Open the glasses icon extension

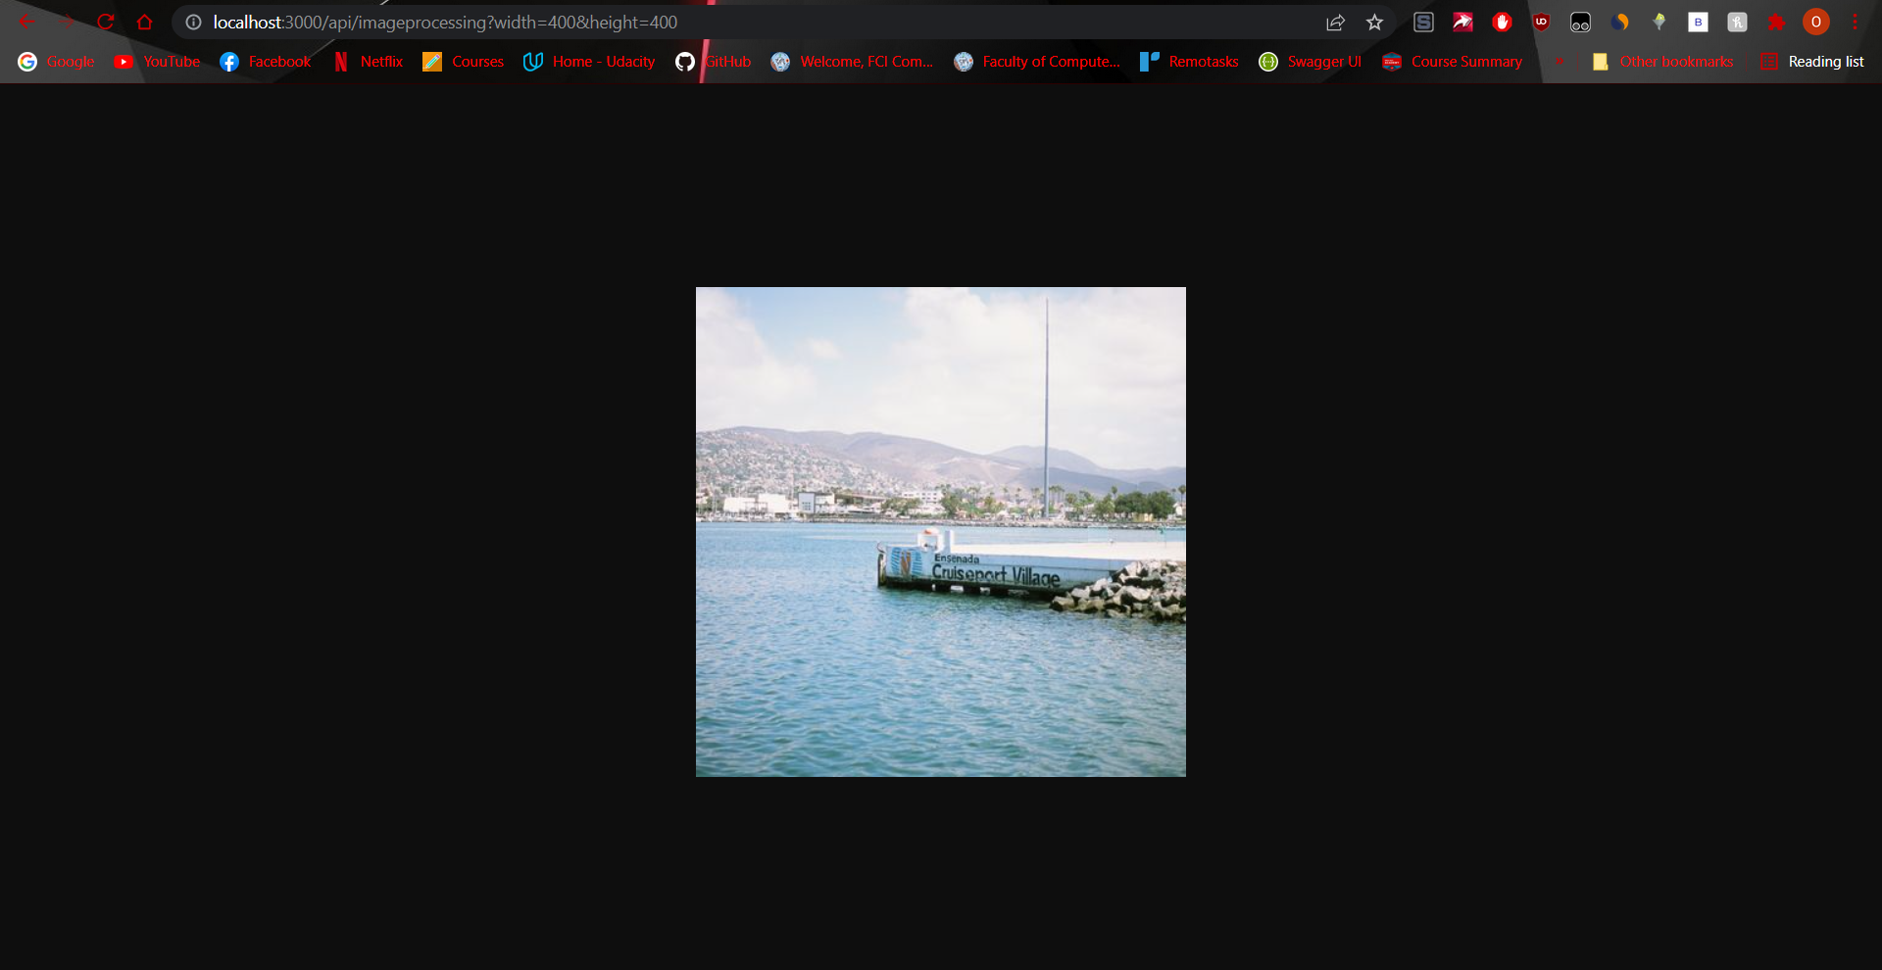[1580, 22]
